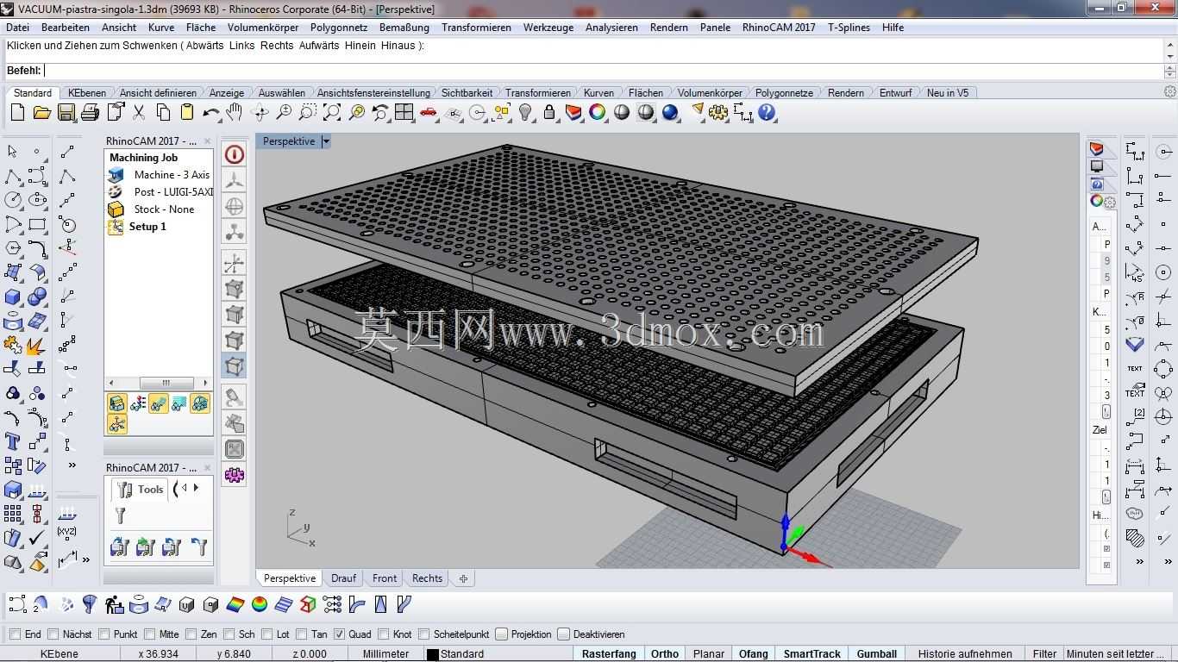Viewport: 1178px width, 662px height.
Task: Click the New file icon
Action: coord(17,112)
